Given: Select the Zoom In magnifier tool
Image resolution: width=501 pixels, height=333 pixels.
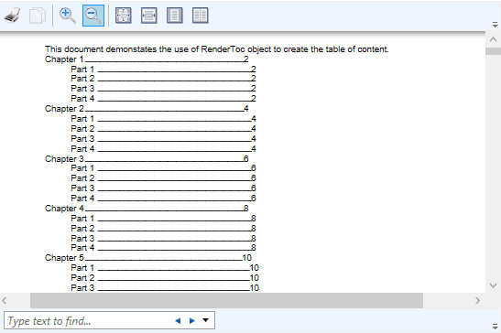Looking at the screenshot, I should [68, 16].
